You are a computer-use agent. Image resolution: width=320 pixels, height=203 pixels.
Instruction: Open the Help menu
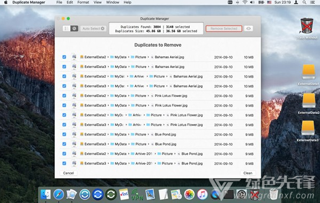pyautogui.click(x=128, y=3)
